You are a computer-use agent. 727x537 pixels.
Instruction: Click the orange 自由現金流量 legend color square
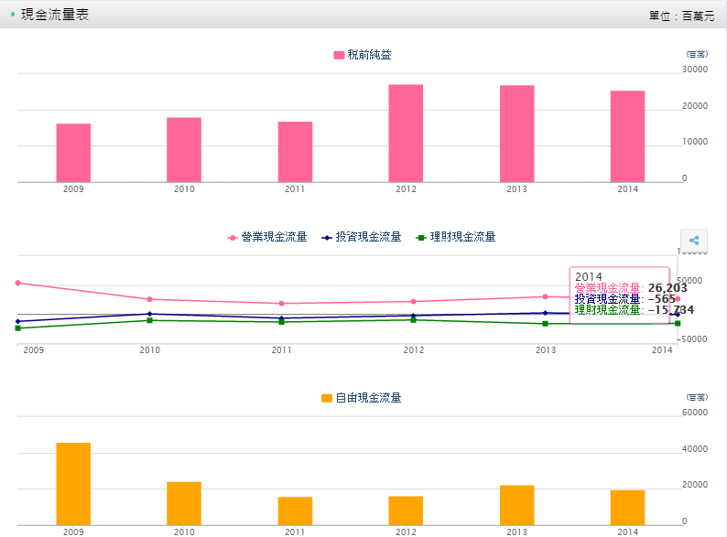tap(327, 398)
